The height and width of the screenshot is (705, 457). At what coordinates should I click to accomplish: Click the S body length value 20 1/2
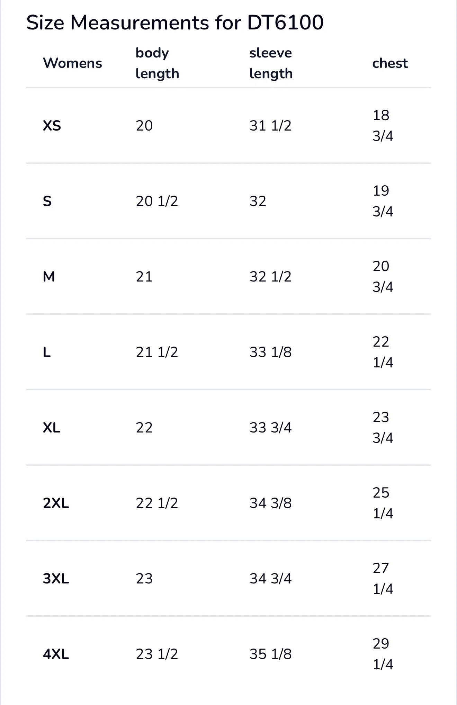pos(157,201)
